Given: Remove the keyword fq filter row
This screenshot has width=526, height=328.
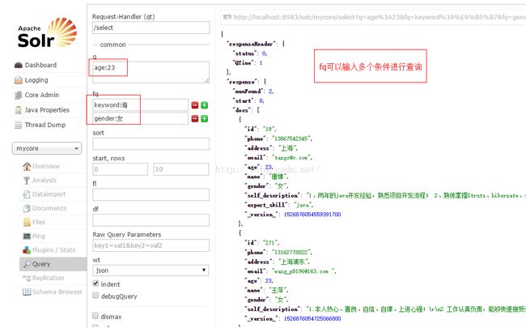Looking at the screenshot, I should pos(195,105).
